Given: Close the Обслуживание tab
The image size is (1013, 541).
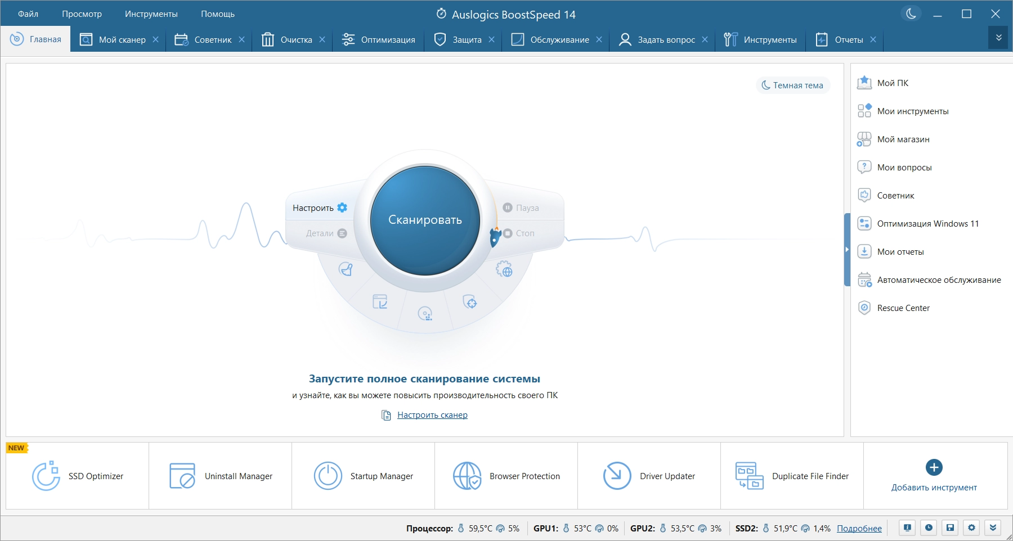Looking at the screenshot, I should pos(599,39).
